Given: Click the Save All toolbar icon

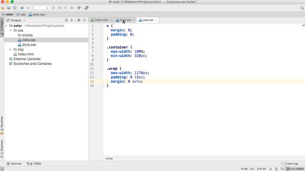Looking at the screenshot, I should coord(9,8).
